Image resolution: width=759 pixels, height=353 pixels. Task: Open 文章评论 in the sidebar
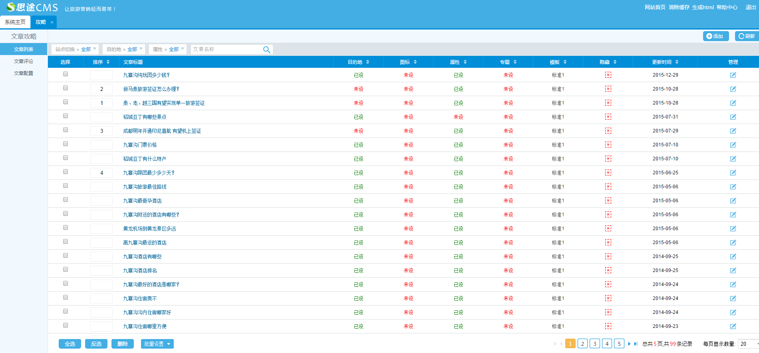pyautogui.click(x=24, y=61)
